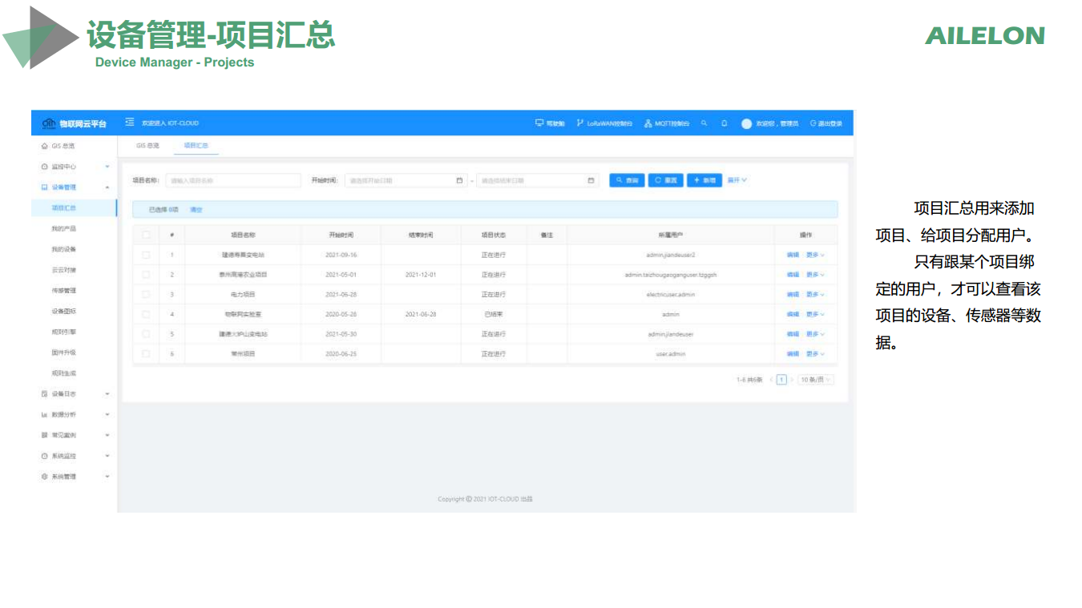Expand more filters with 展开
This screenshot has width=1082, height=608.
(x=737, y=180)
